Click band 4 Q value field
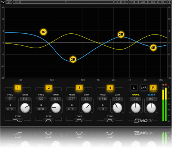The width and height of the screenshot is (172, 148). point(102,109)
